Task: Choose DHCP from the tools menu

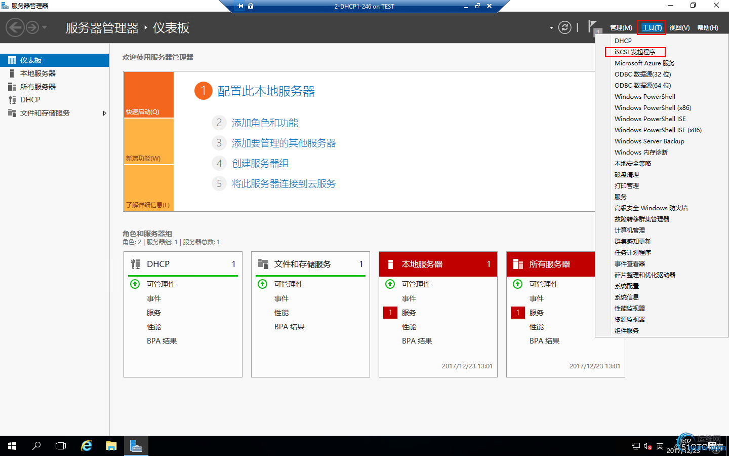Action: [623, 41]
